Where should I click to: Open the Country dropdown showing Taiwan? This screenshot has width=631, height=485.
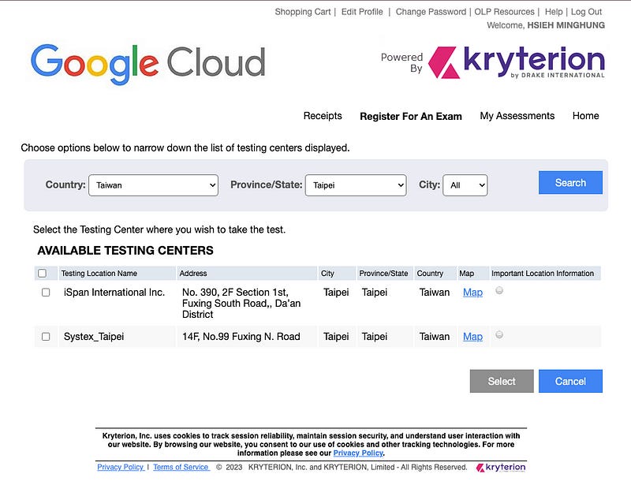coord(153,185)
